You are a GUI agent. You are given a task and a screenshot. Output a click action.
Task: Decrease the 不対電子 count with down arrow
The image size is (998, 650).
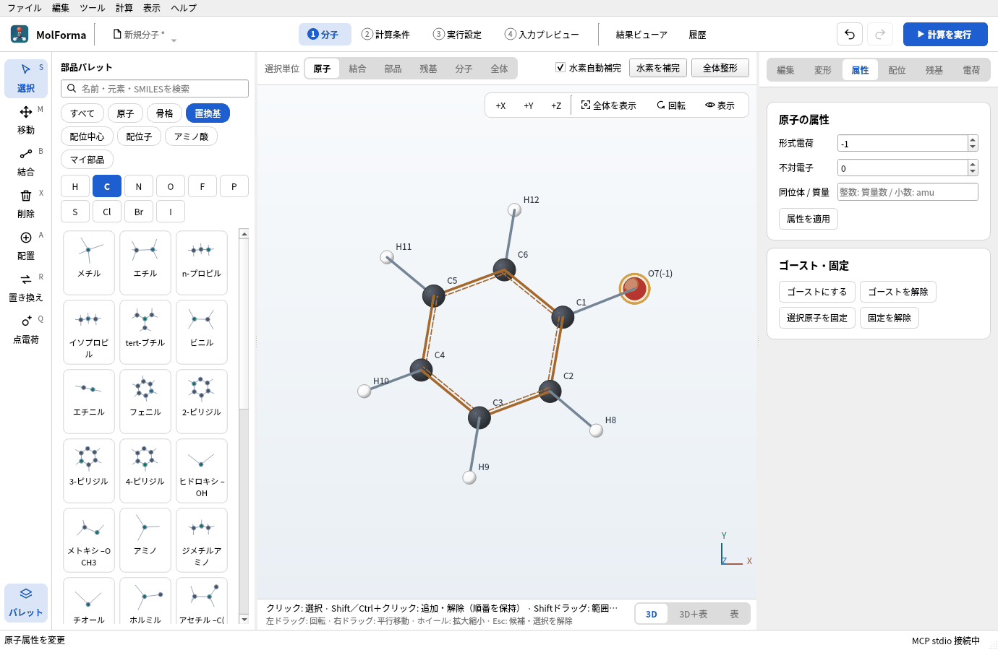(973, 172)
